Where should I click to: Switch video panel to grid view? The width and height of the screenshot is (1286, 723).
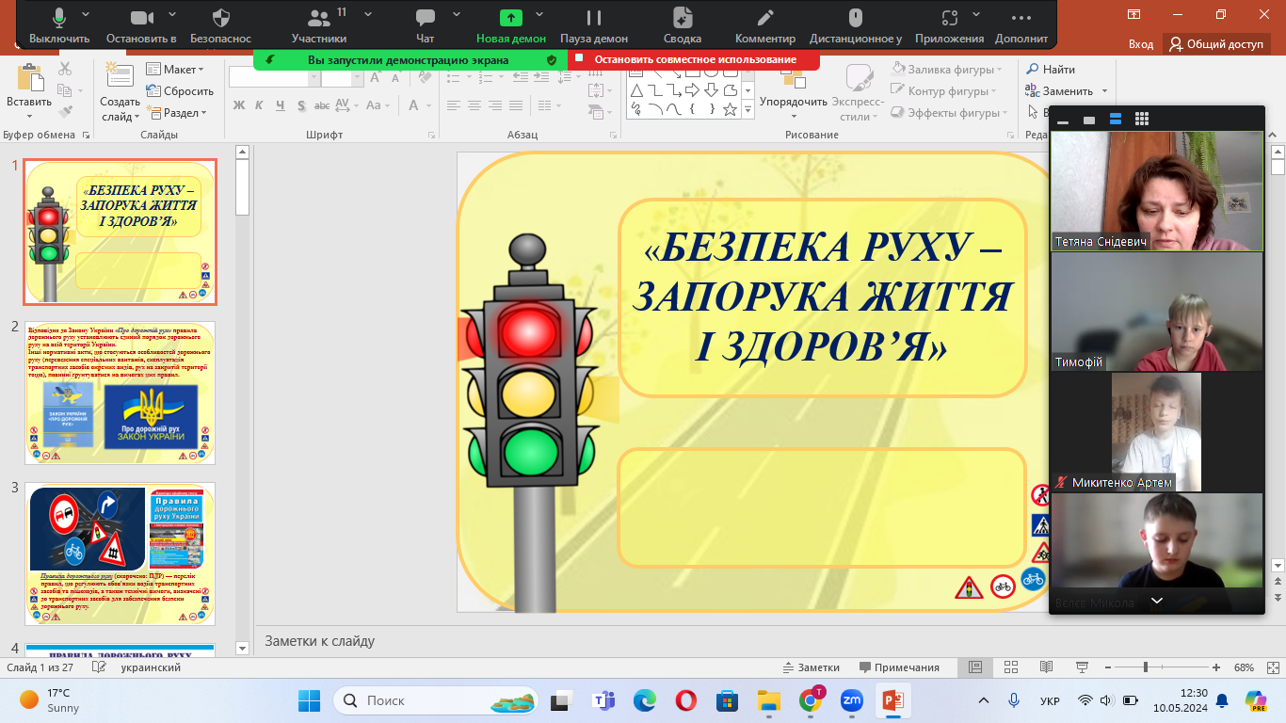pyautogui.click(x=1142, y=120)
